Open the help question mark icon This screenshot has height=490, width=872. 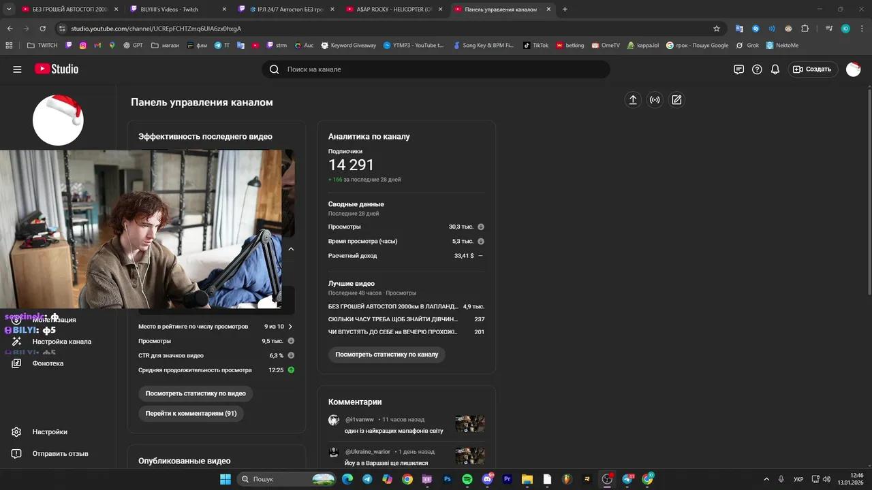point(757,69)
